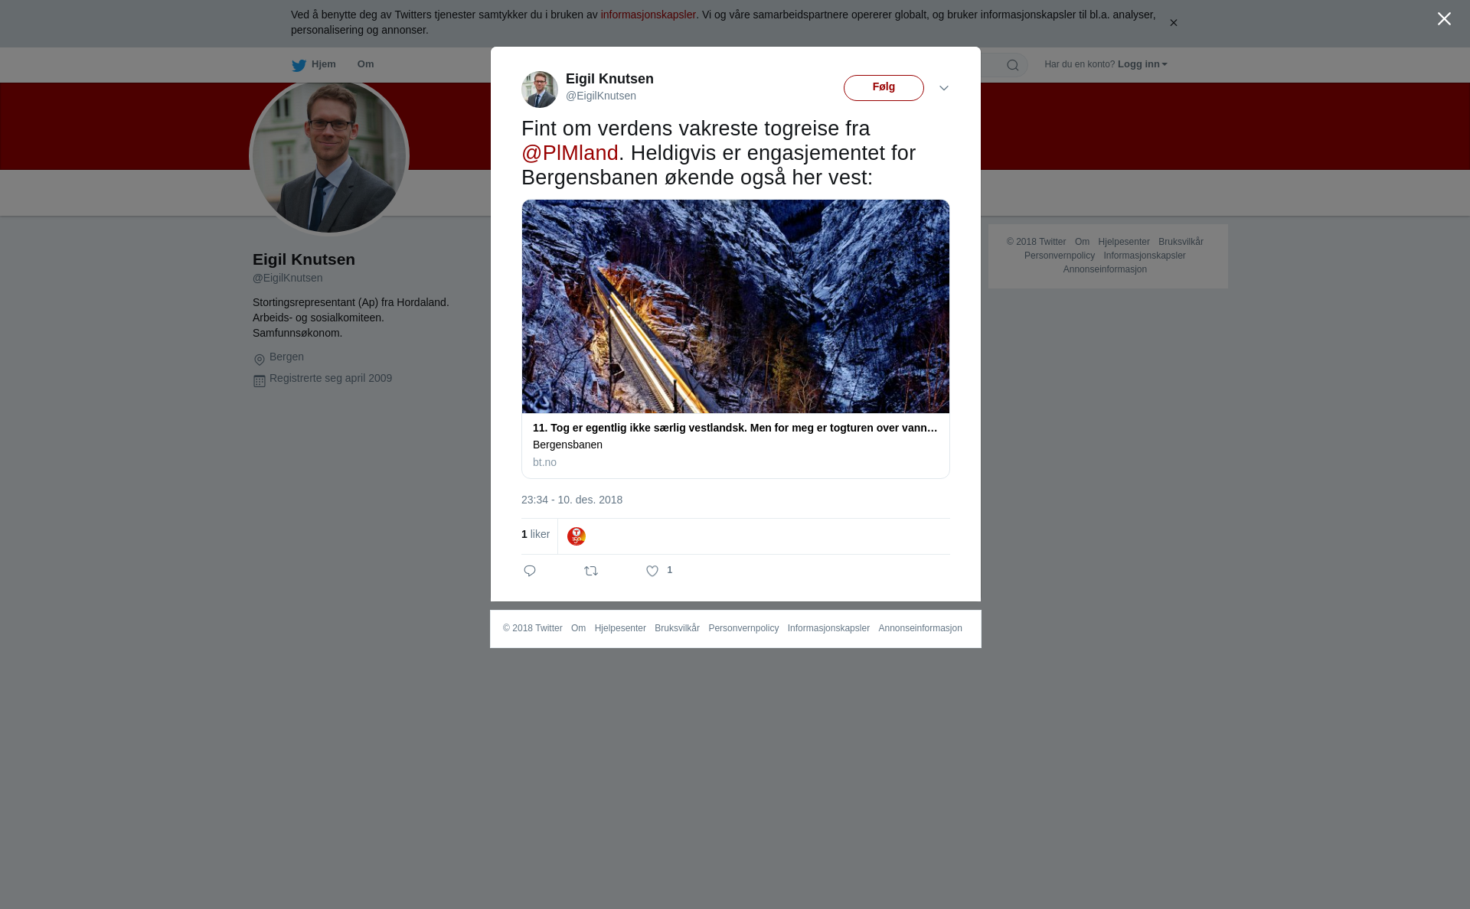Open the @PlMland mention link
Screen dimensions: 1470x909
click(x=570, y=153)
